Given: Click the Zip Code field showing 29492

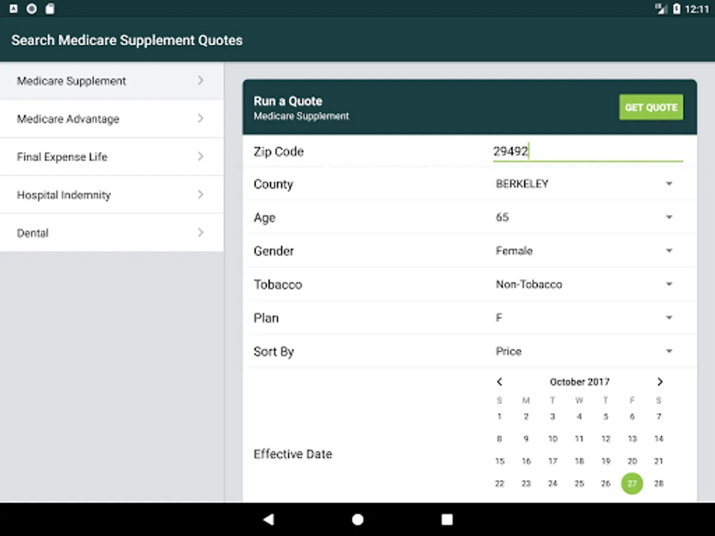Looking at the screenshot, I should [587, 151].
